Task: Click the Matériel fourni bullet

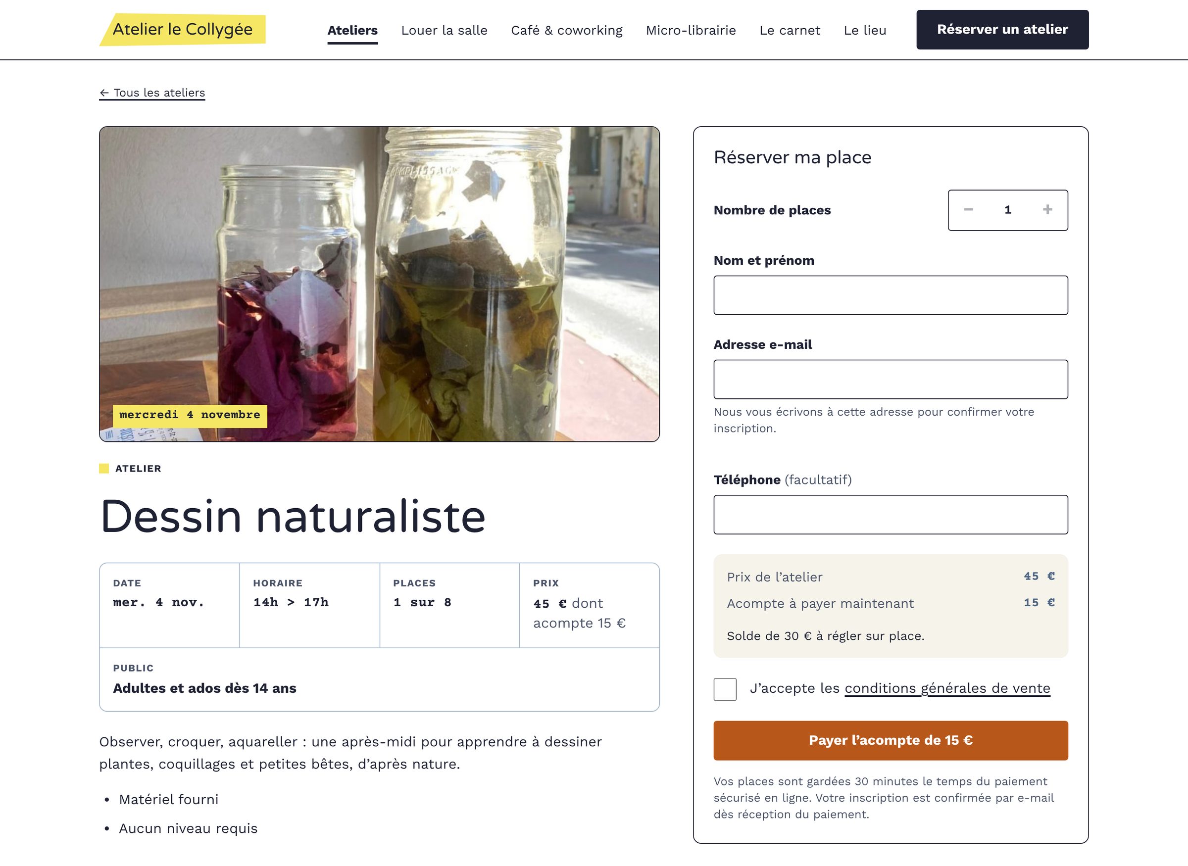Action: coord(168,799)
